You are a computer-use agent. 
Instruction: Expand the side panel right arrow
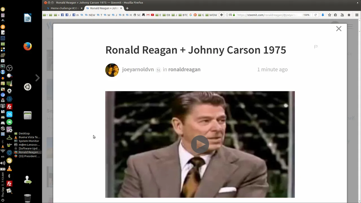pyautogui.click(x=38, y=78)
